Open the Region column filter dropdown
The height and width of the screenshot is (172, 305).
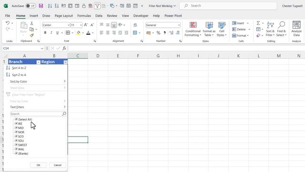coord(65,62)
